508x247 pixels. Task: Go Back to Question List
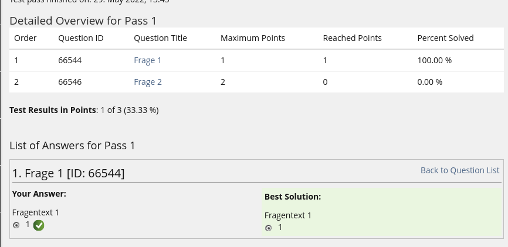click(x=460, y=170)
